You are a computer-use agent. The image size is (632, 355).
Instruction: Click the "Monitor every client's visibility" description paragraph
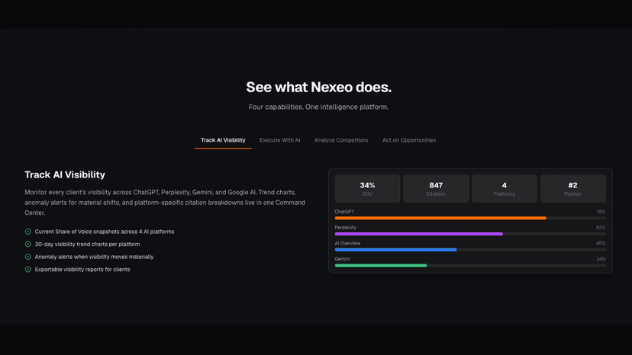pyautogui.click(x=165, y=203)
